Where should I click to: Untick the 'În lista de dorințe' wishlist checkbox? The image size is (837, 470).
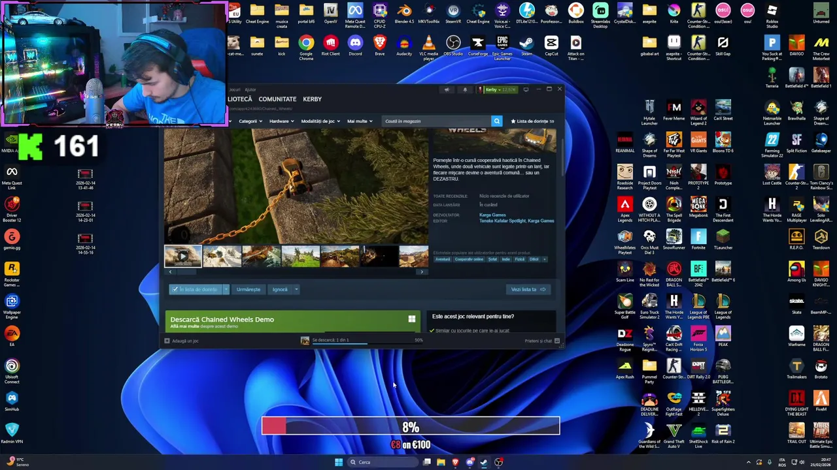point(175,289)
